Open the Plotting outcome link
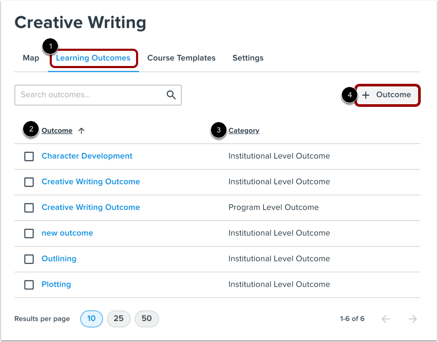438x342 pixels. click(x=56, y=284)
